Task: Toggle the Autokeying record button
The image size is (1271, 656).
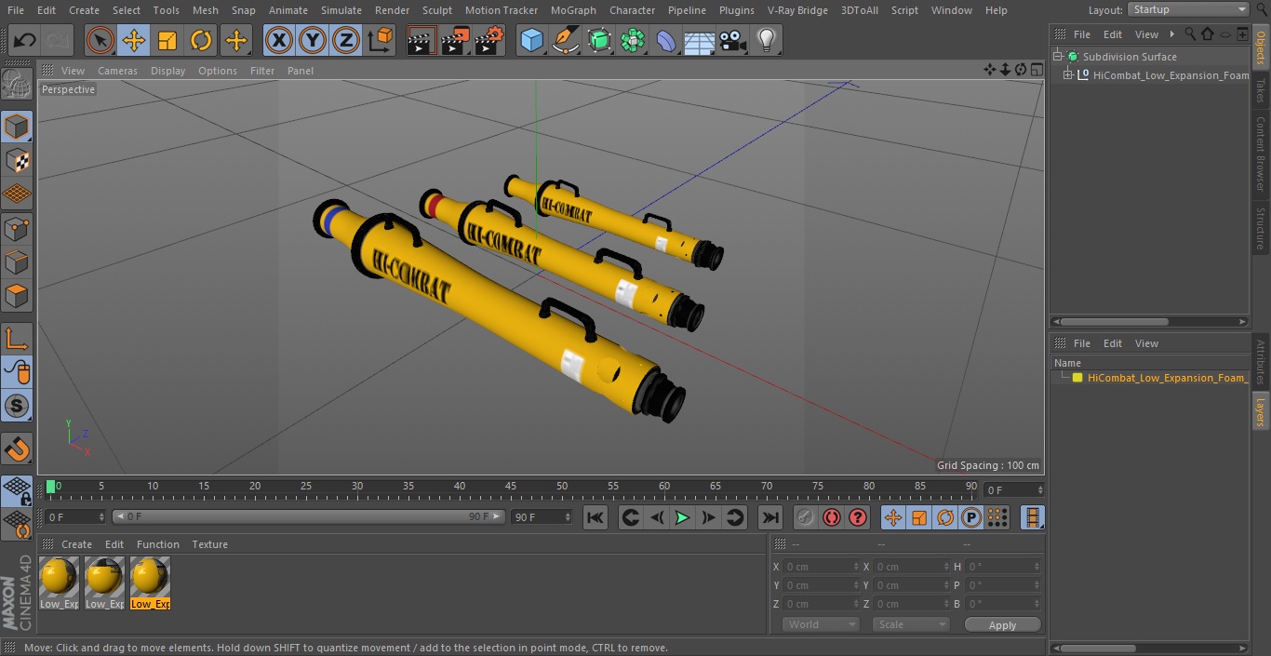Action: (832, 517)
